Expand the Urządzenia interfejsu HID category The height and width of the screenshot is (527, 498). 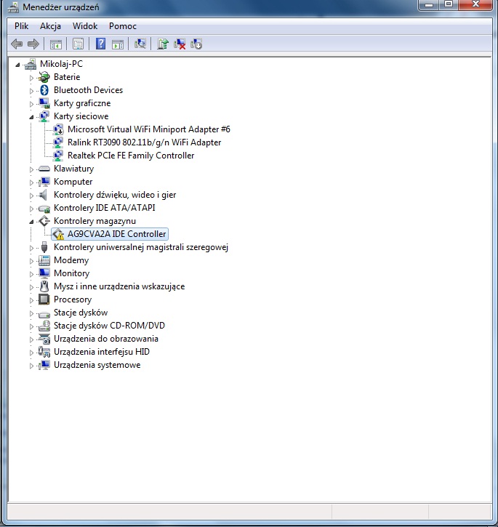point(31,353)
